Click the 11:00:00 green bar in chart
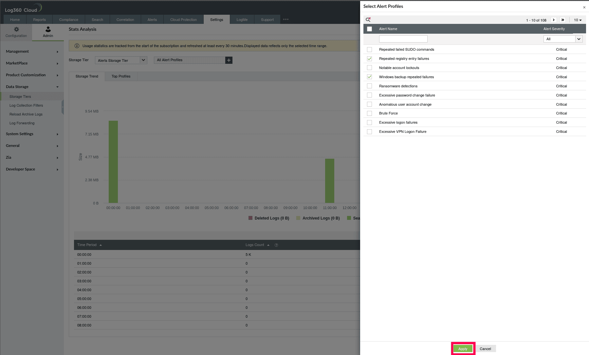The image size is (589, 355). 330,181
